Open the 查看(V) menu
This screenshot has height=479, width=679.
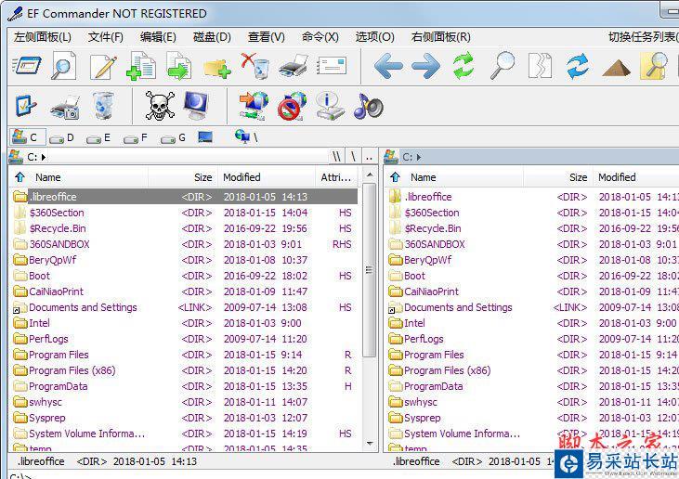coord(267,37)
